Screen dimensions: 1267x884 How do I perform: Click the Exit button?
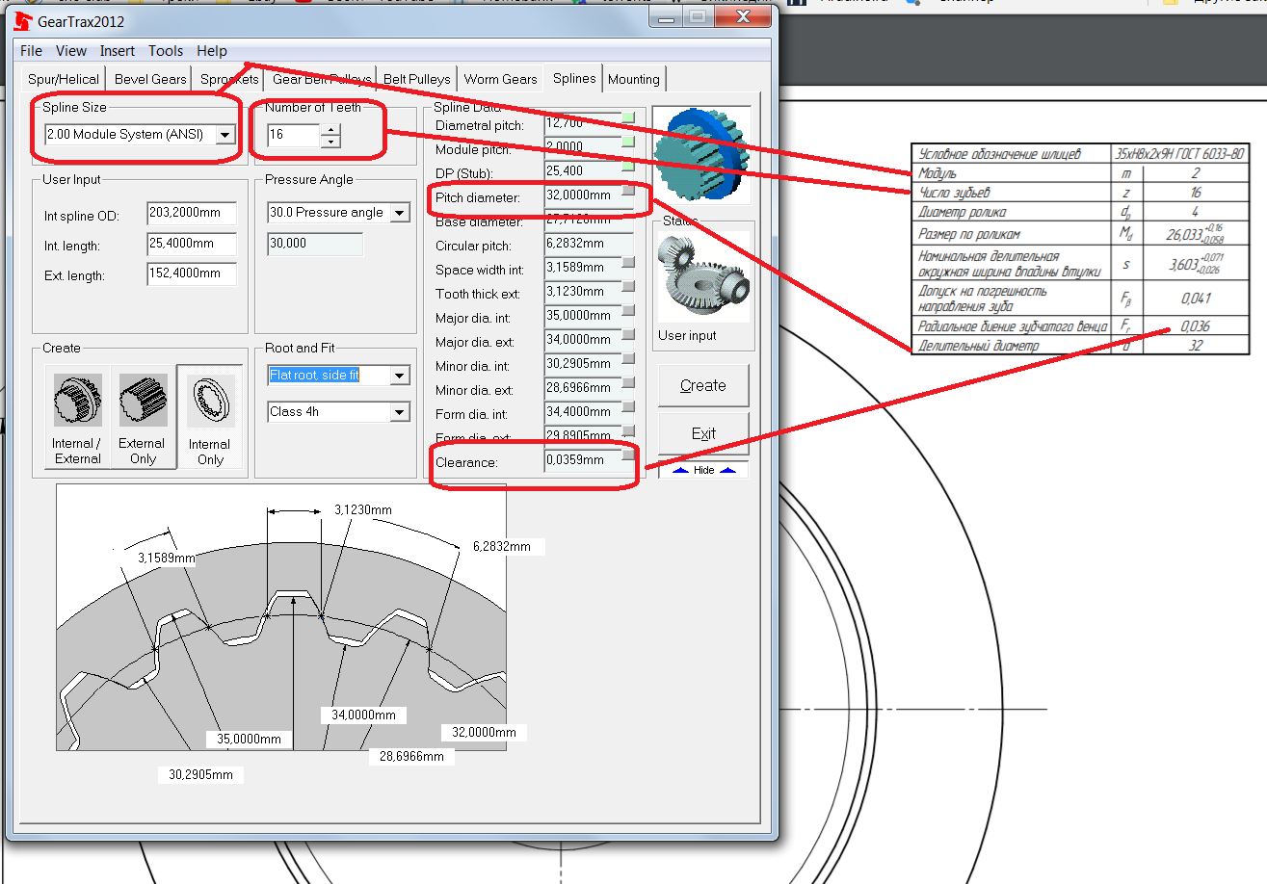pos(703,433)
